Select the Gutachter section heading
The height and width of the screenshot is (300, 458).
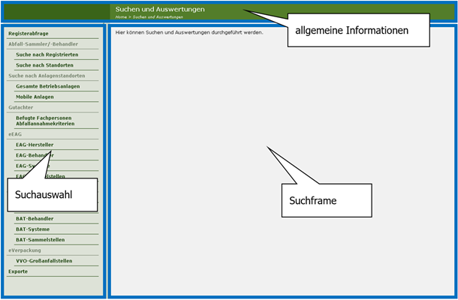point(21,107)
